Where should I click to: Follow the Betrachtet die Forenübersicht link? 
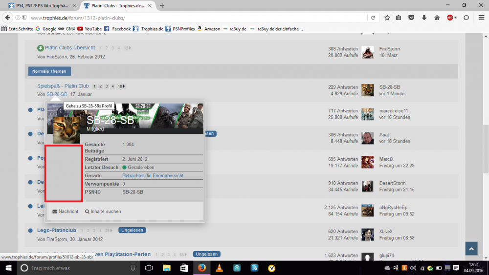153,175
